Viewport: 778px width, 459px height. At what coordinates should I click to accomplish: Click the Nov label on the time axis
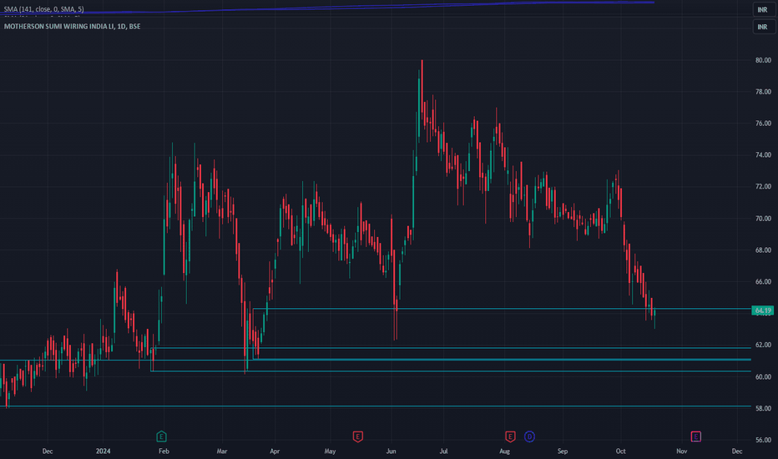point(682,451)
